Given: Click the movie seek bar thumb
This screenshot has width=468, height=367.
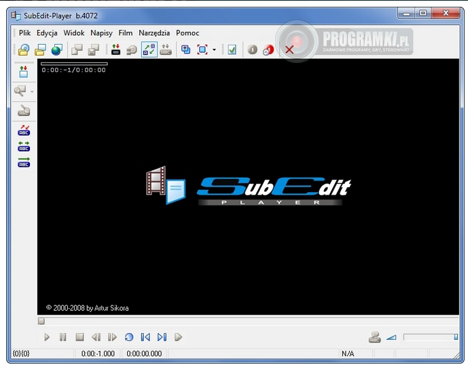Looking at the screenshot, I should (x=41, y=321).
